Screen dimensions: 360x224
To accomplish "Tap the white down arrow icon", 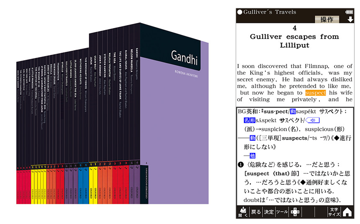I will [x=350, y=20].
